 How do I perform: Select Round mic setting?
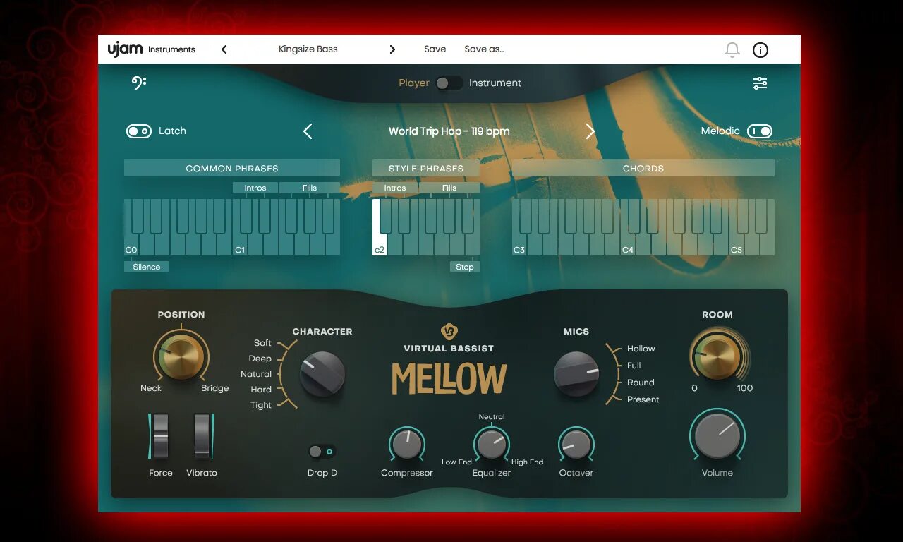pyautogui.click(x=641, y=383)
